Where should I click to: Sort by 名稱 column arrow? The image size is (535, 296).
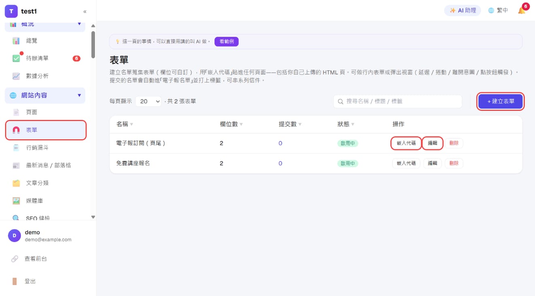[x=132, y=124]
